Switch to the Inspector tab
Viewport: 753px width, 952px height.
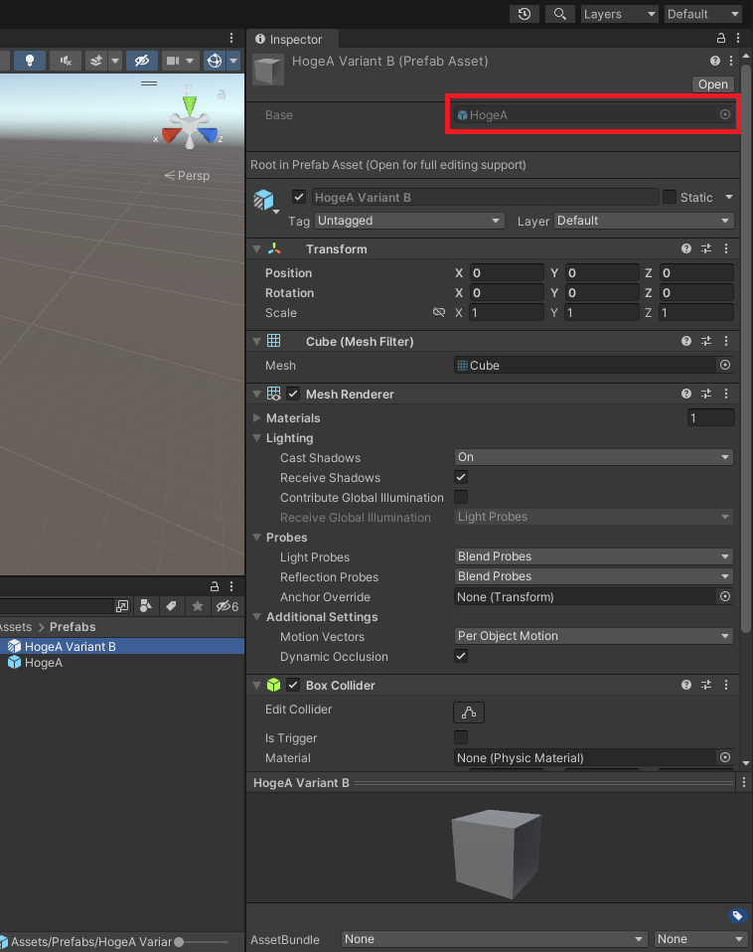292,39
